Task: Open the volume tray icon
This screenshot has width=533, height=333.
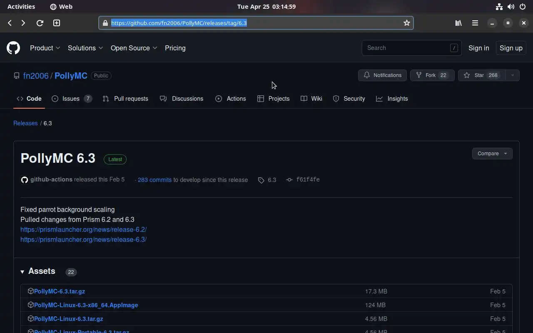Action: pyautogui.click(x=511, y=7)
